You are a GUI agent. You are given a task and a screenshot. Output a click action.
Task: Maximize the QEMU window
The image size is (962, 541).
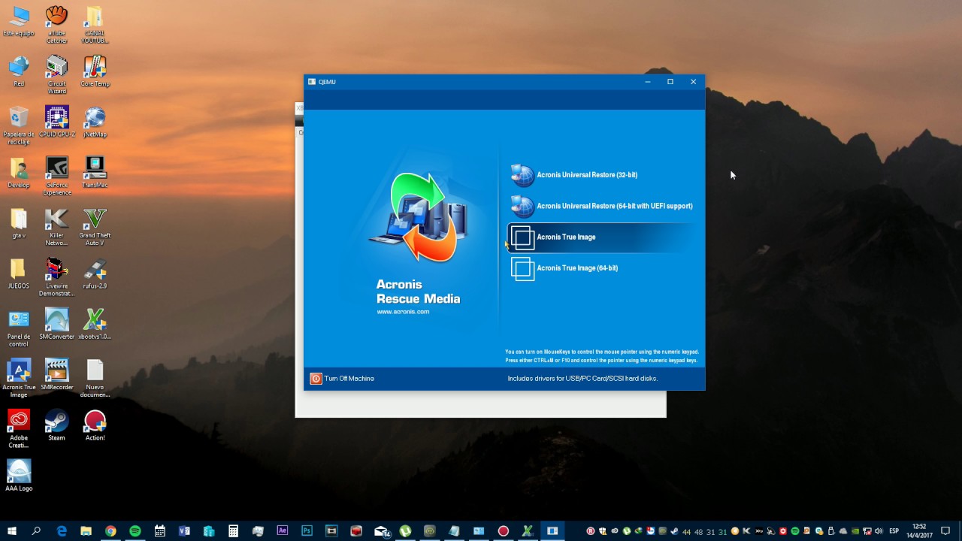tap(670, 82)
